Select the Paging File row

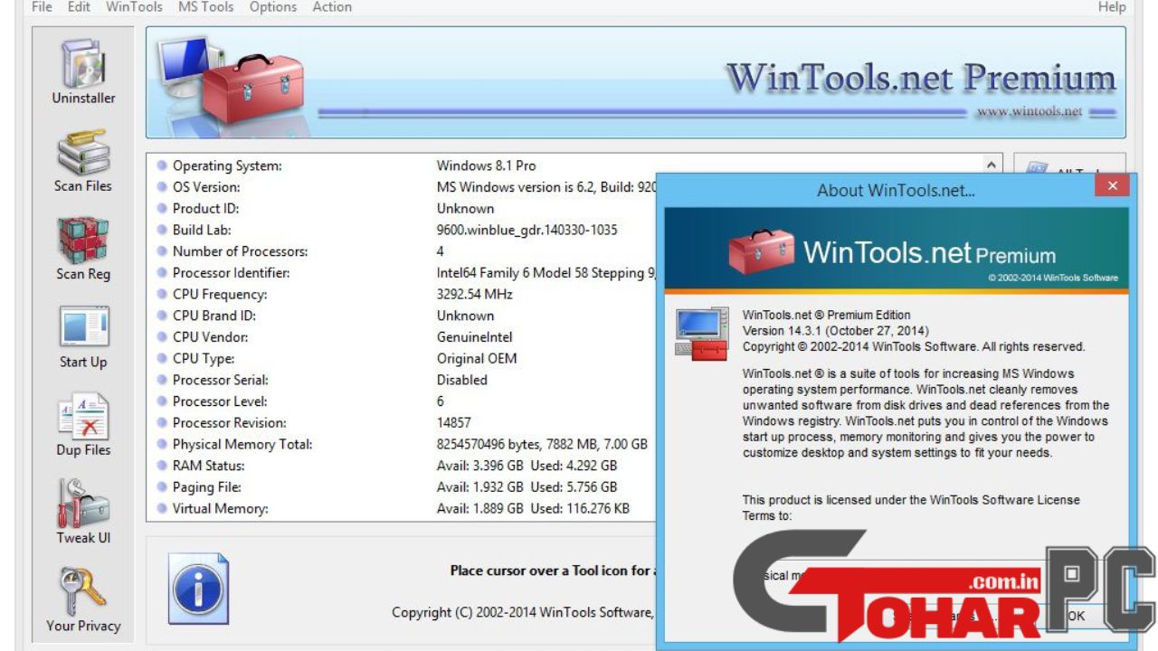[402, 487]
